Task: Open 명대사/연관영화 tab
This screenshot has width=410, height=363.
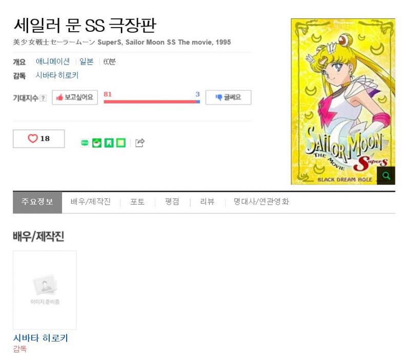Action: 261,201
